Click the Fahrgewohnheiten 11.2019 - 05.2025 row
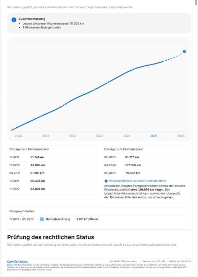 (x=99, y=219)
